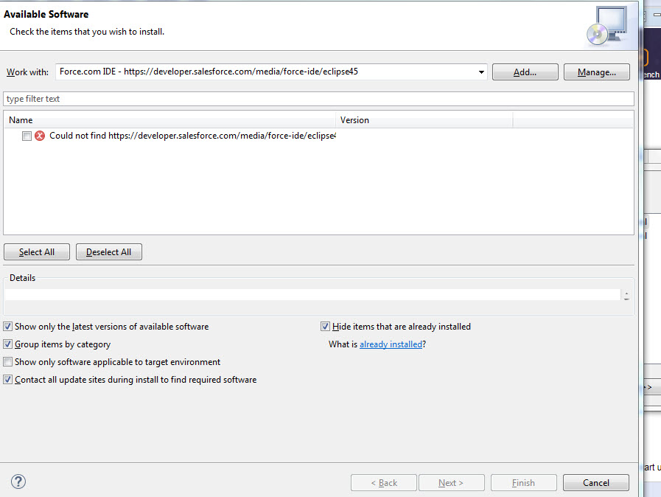Check the box beside the 'Could not find' entry
Image resolution: width=661 pixels, height=497 pixels.
[27, 136]
